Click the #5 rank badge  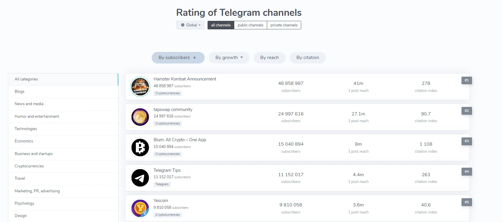pyautogui.click(x=466, y=202)
